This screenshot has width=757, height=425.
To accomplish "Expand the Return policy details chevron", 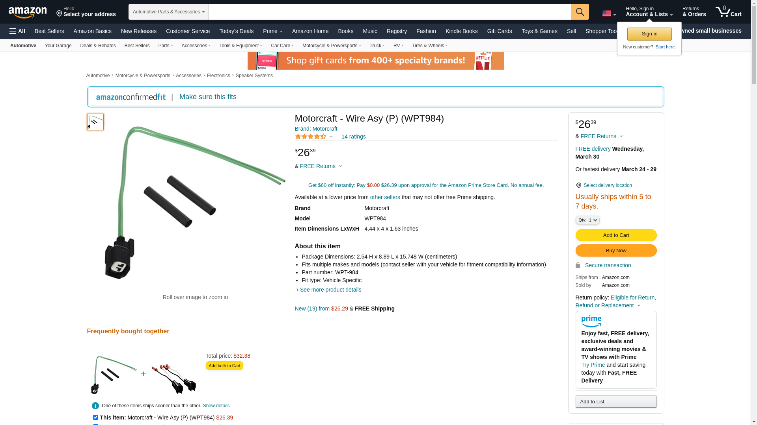I will pyautogui.click(x=639, y=306).
